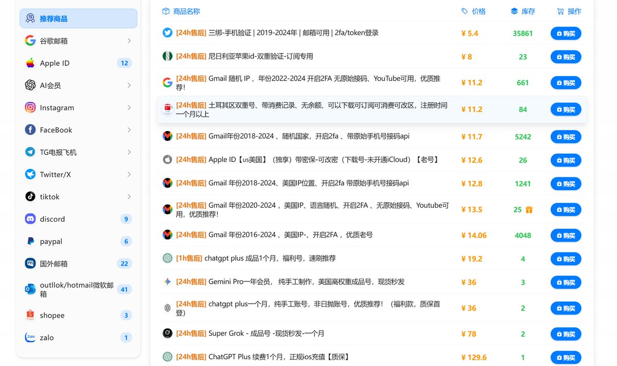Click the ¥ 14.06 price
The height and width of the screenshot is (366, 617).
[x=474, y=235]
